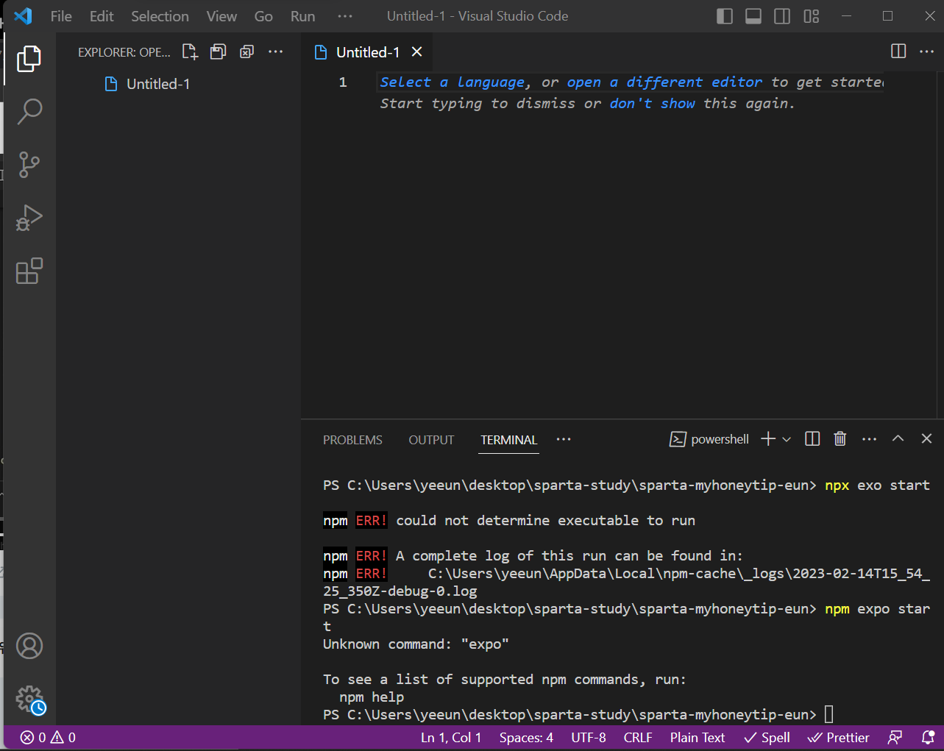Open the Run menu
This screenshot has width=944, height=751.
(302, 16)
